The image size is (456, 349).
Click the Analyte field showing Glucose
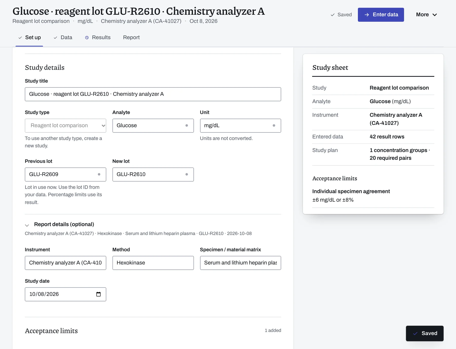pyautogui.click(x=153, y=126)
